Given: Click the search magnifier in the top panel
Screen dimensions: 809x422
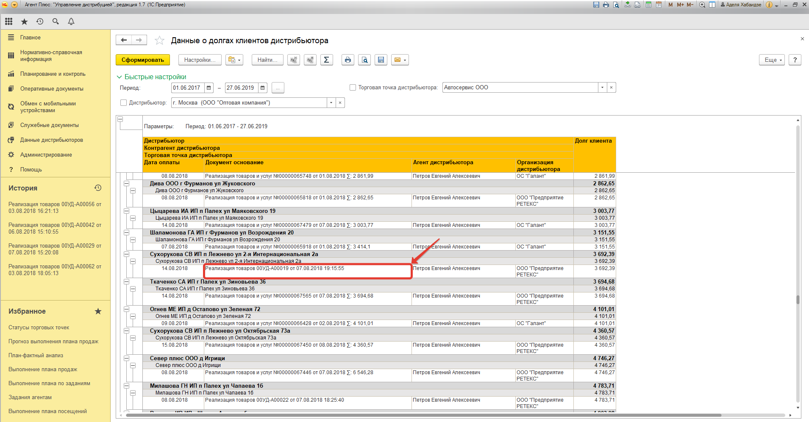Looking at the screenshot, I should (x=56, y=21).
